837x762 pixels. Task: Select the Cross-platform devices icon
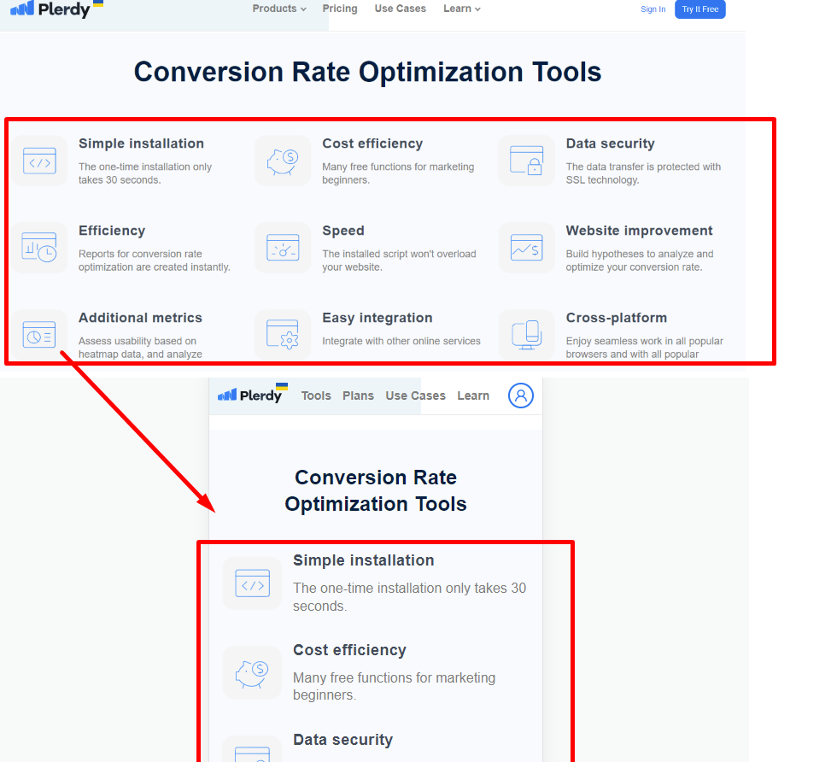tap(527, 335)
